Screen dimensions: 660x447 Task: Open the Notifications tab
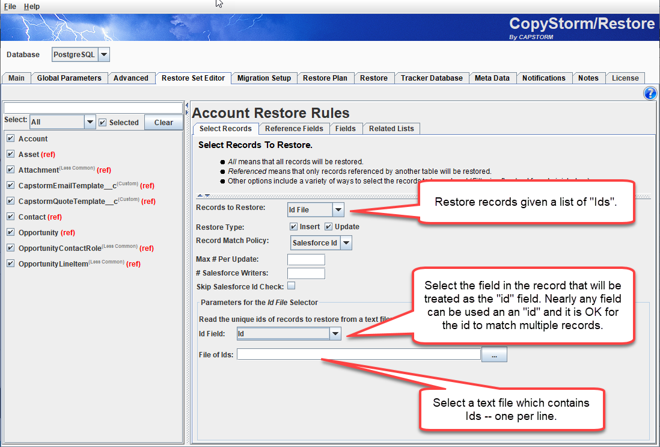pyautogui.click(x=544, y=78)
